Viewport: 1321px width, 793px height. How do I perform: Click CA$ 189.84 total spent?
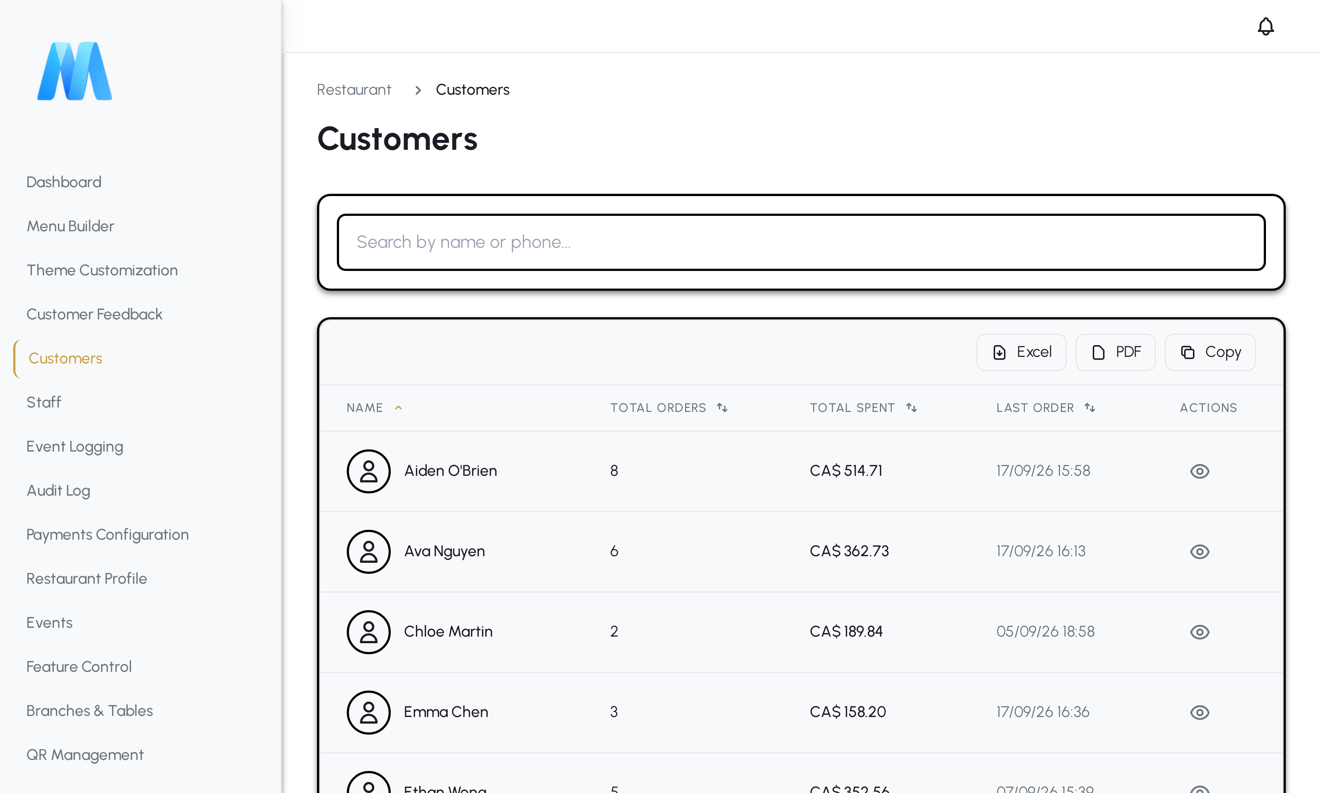[x=846, y=631]
